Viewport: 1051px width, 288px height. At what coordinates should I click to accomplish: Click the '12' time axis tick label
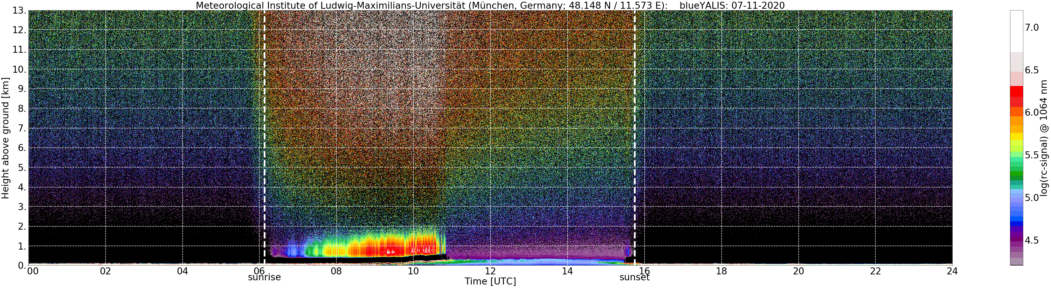[x=490, y=271]
